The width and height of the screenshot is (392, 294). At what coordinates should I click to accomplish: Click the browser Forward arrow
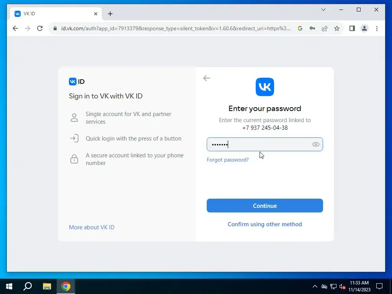point(28,28)
